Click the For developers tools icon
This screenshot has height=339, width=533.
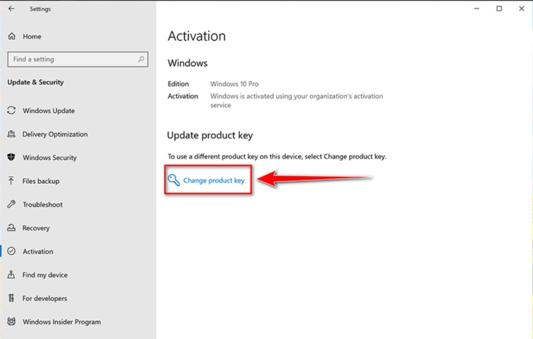pyautogui.click(x=12, y=298)
